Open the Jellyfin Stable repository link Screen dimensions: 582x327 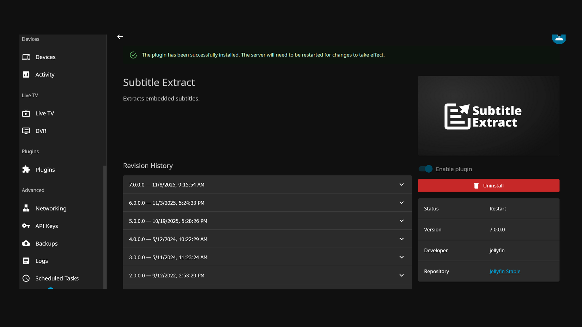pos(505,271)
